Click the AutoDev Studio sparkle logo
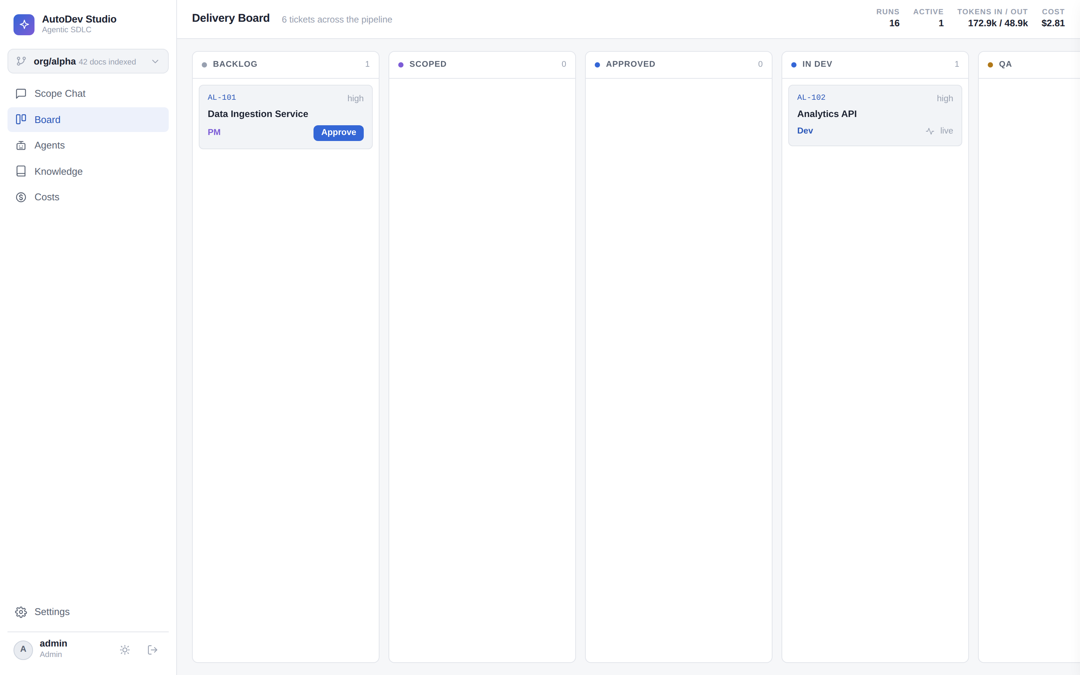 click(x=24, y=24)
